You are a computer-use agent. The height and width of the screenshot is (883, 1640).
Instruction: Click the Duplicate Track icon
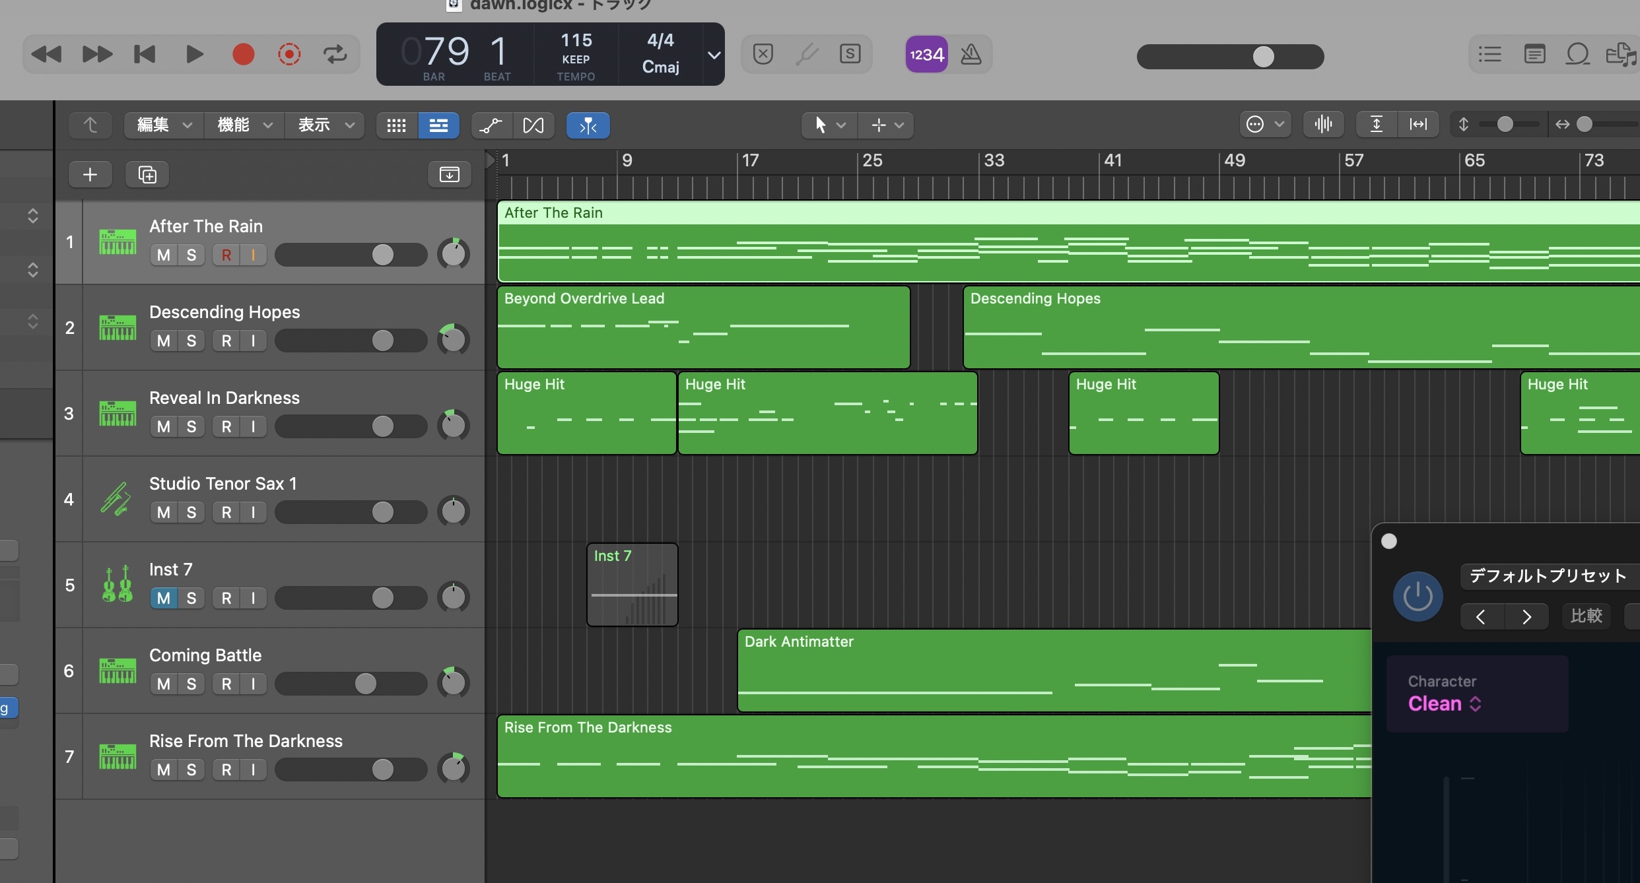coord(147,174)
